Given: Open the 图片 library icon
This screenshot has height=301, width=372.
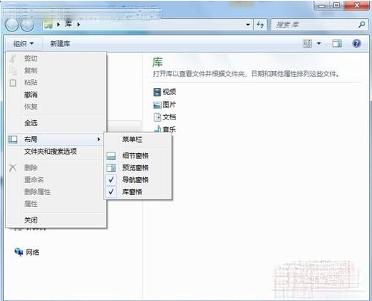Looking at the screenshot, I should coord(157,105).
